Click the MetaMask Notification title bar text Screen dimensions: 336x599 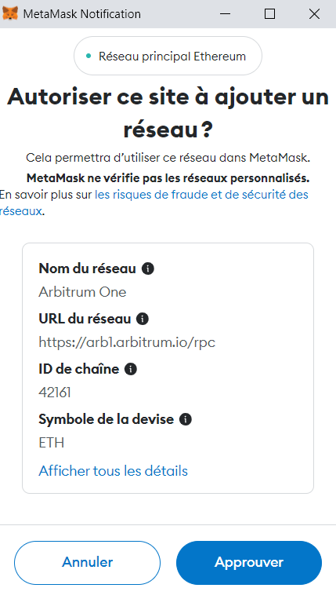pyautogui.click(x=82, y=14)
